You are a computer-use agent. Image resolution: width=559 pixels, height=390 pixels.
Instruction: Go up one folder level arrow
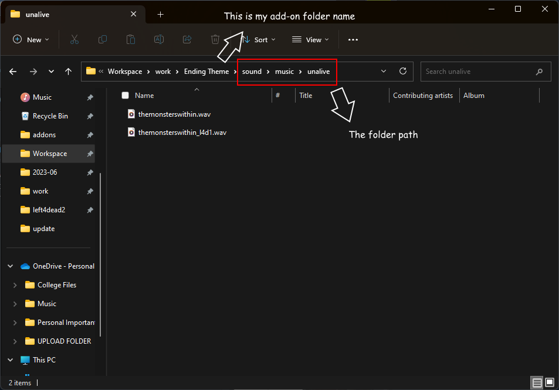[69, 72]
